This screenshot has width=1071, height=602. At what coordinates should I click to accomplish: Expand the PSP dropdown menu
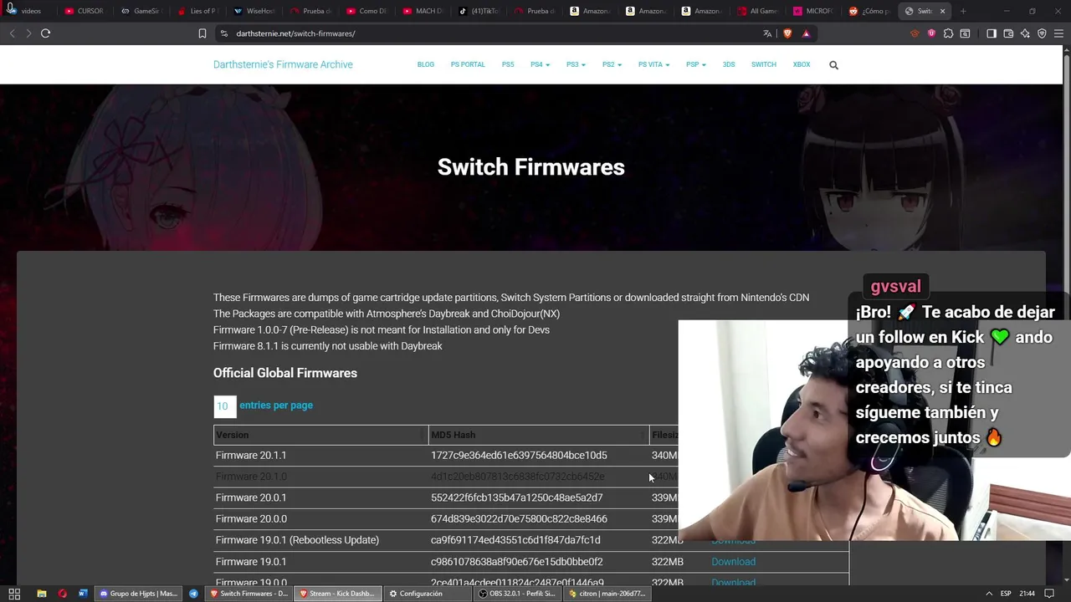click(695, 64)
